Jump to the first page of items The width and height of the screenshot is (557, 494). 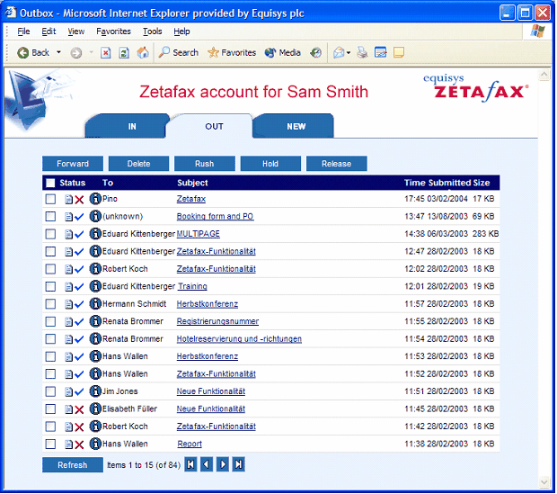pos(190,465)
